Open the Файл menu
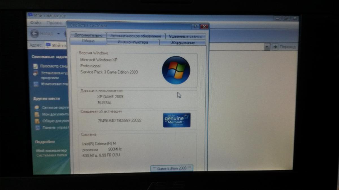This screenshot has height=190, width=339. point(36,23)
